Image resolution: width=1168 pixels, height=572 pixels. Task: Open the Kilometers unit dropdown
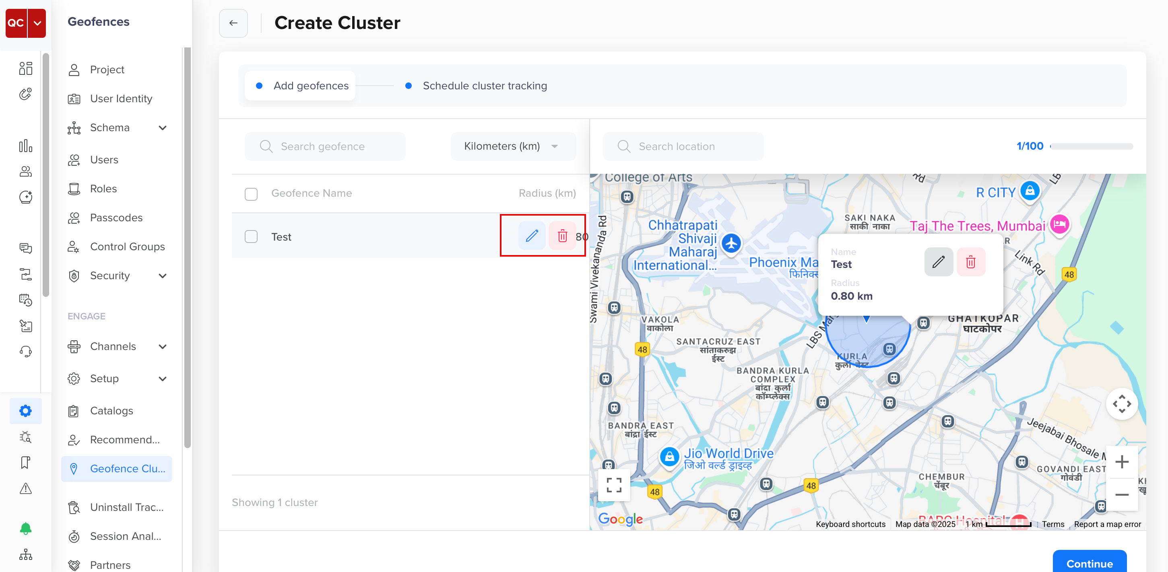tap(513, 146)
